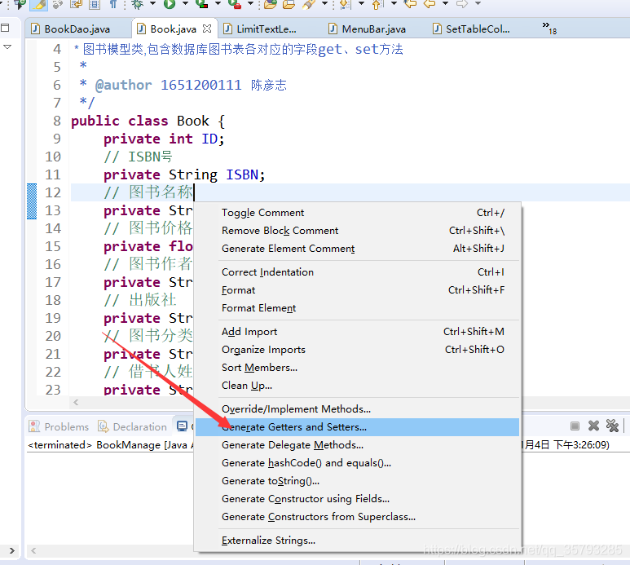Collapse the comment fold arrow in left margin

pos(7,47)
